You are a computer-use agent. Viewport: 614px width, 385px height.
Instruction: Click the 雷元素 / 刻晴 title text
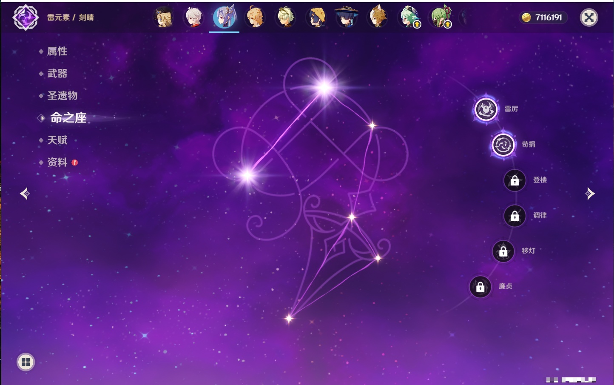point(71,17)
